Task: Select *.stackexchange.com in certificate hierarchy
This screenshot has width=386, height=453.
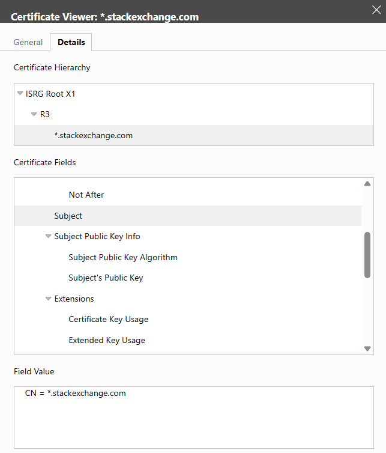Action: click(x=93, y=135)
